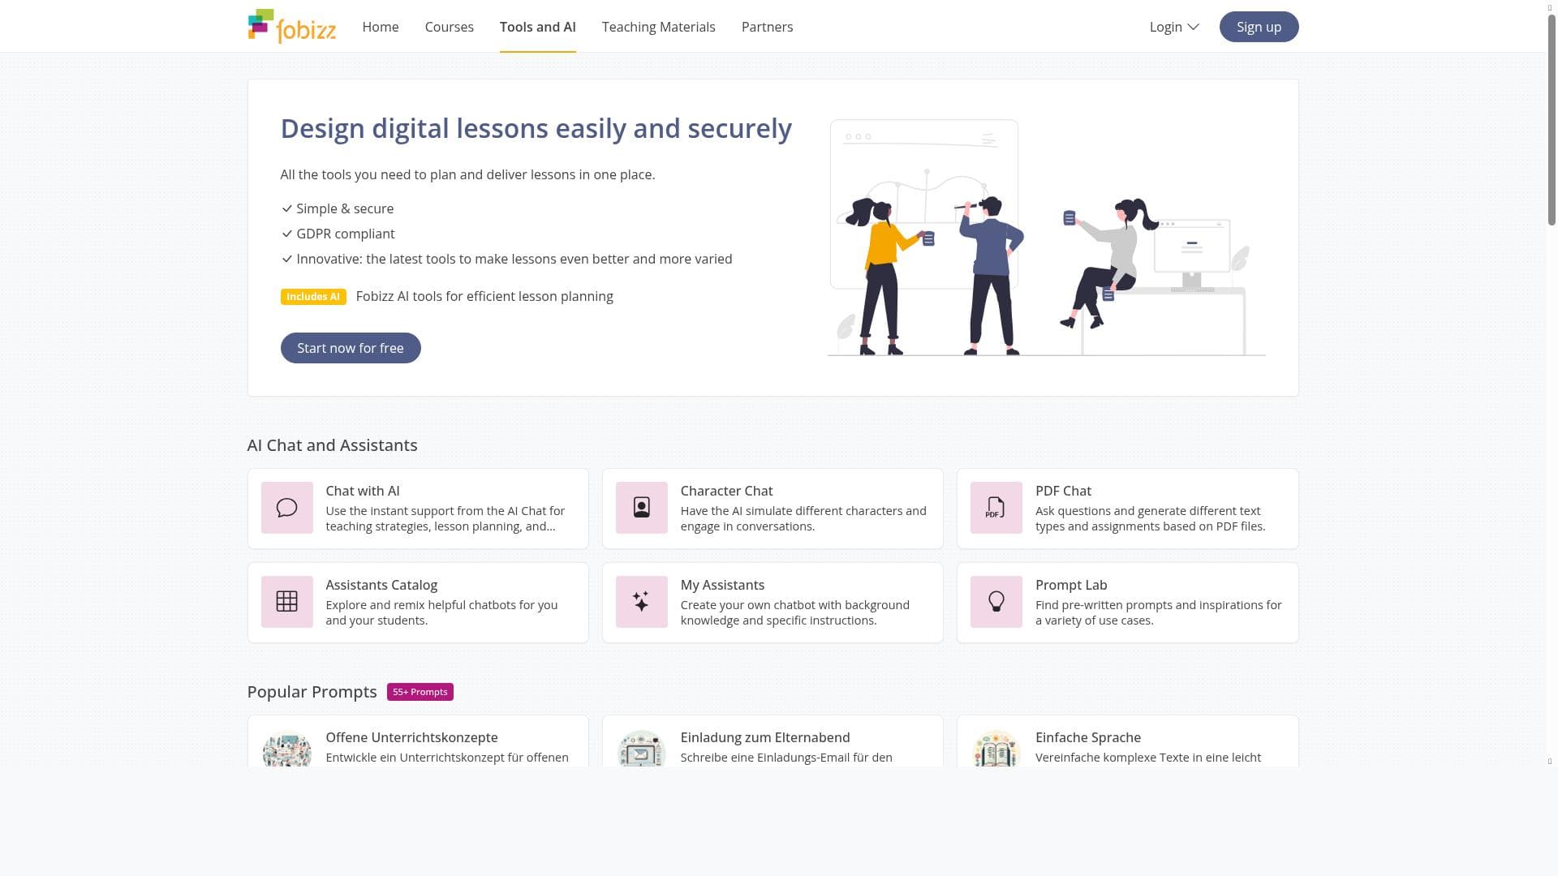Open the Offene Unterrichtskonzepte prompt image
1558x876 pixels.
[286, 751]
